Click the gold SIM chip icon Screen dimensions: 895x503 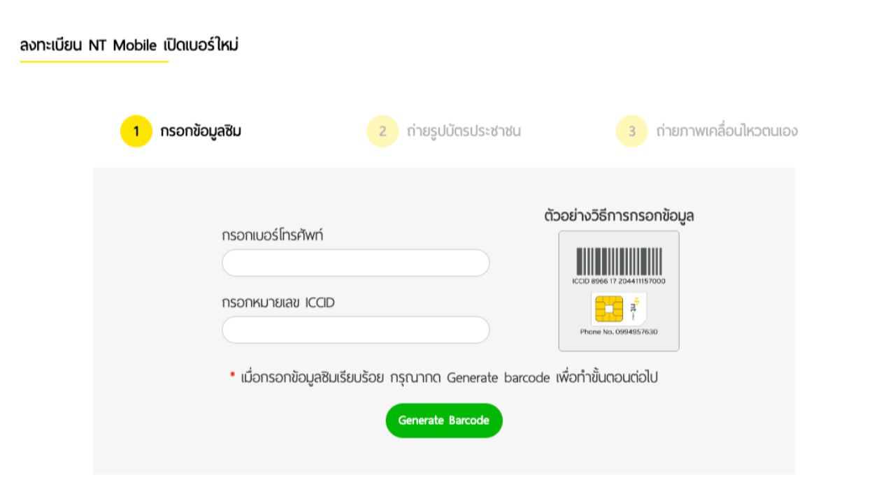point(608,309)
